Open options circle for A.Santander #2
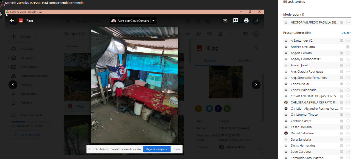The width and height of the screenshot is (351, 159). pos(348,41)
